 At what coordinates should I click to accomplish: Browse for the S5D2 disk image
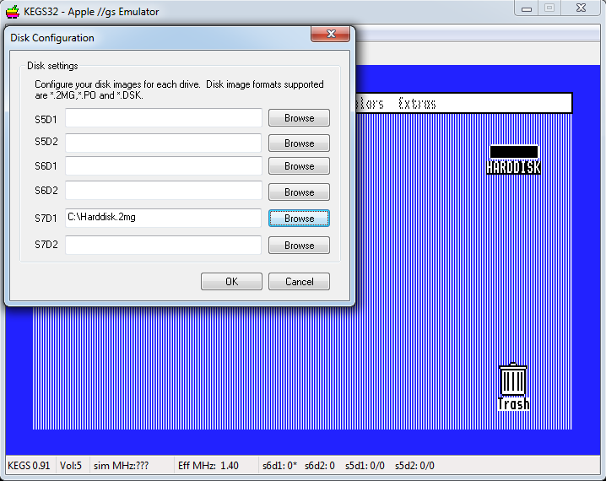[x=299, y=143]
